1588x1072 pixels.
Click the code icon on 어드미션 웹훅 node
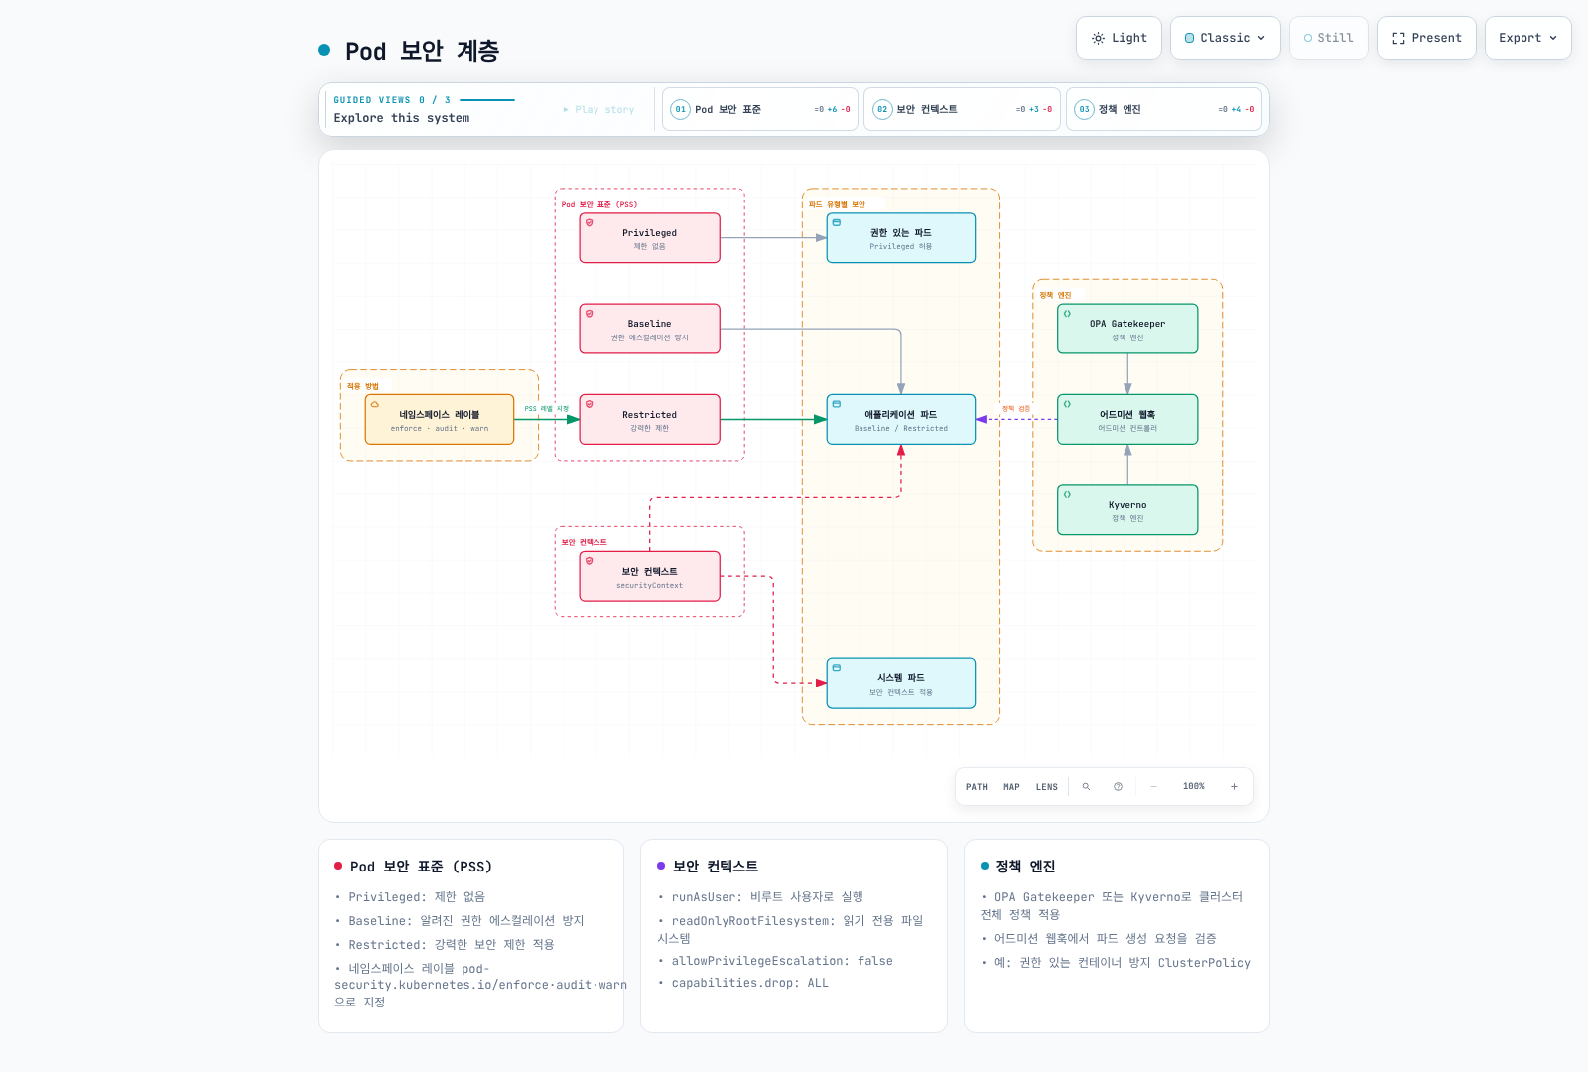tap(1067, 404)
